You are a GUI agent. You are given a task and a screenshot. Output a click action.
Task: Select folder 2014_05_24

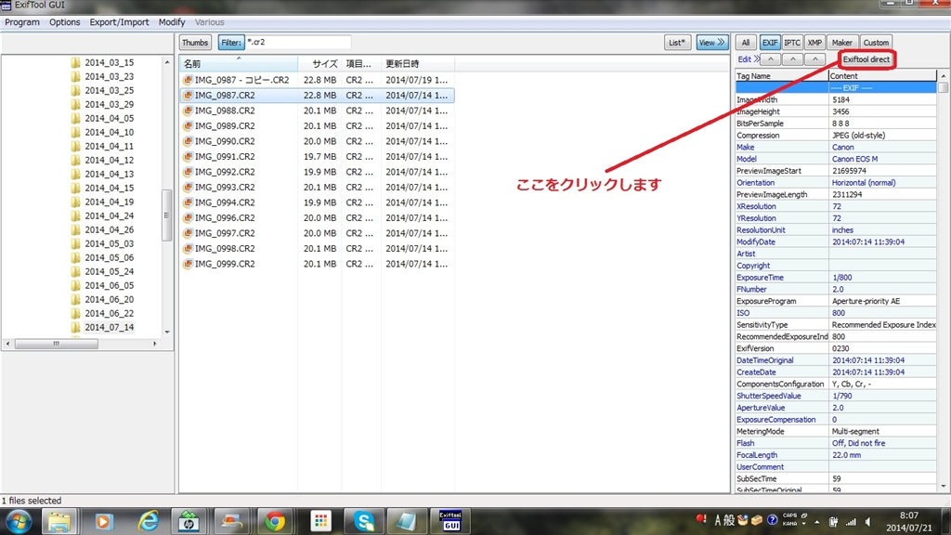[x=110, y=272]
